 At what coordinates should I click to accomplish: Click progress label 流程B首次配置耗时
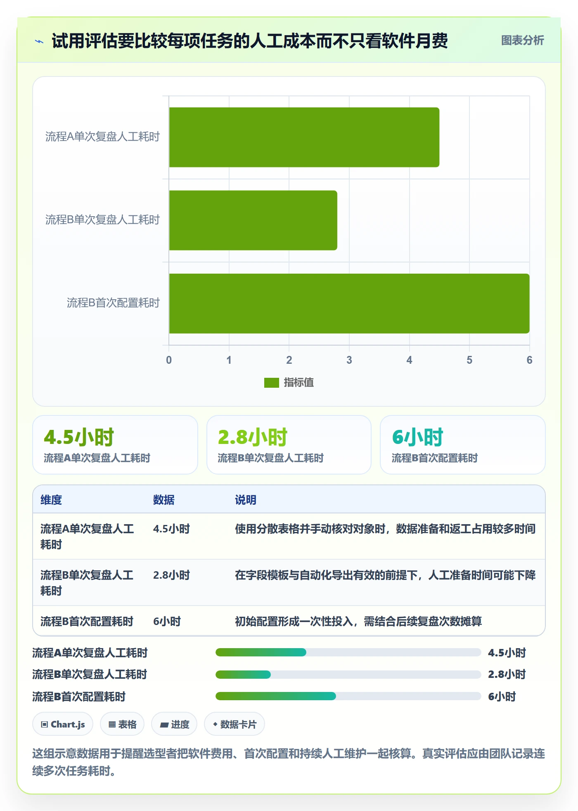tap(79, 697)
